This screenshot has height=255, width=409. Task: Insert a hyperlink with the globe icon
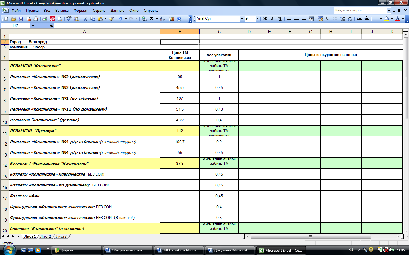pos(144,19)
